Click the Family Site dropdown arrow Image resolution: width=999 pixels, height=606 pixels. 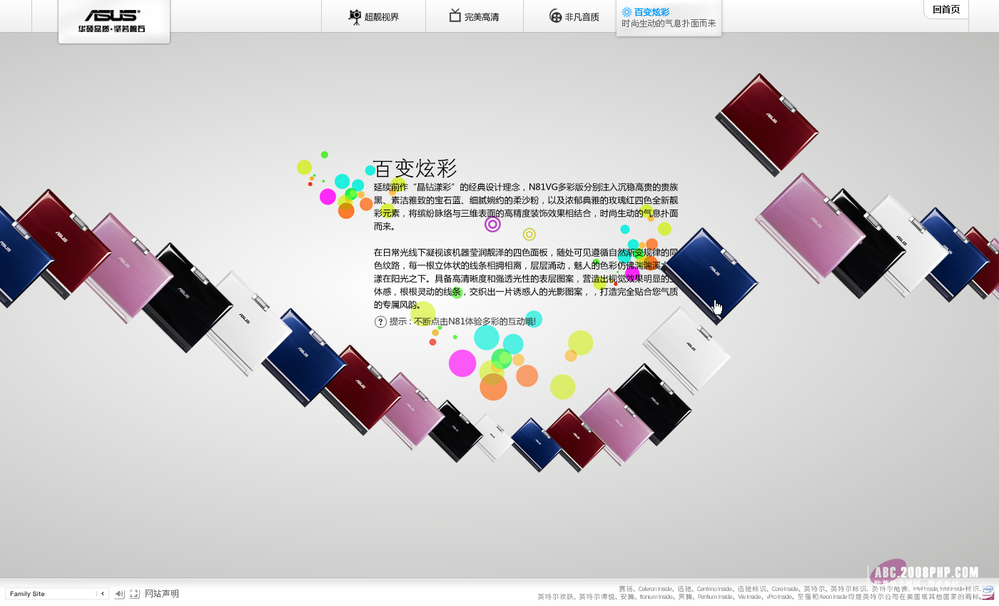(102, 594)
